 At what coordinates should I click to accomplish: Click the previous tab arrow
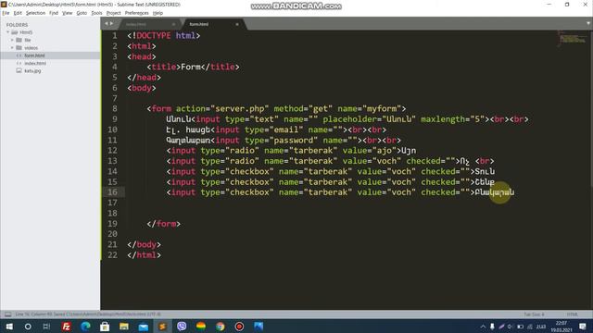point(107,24)
